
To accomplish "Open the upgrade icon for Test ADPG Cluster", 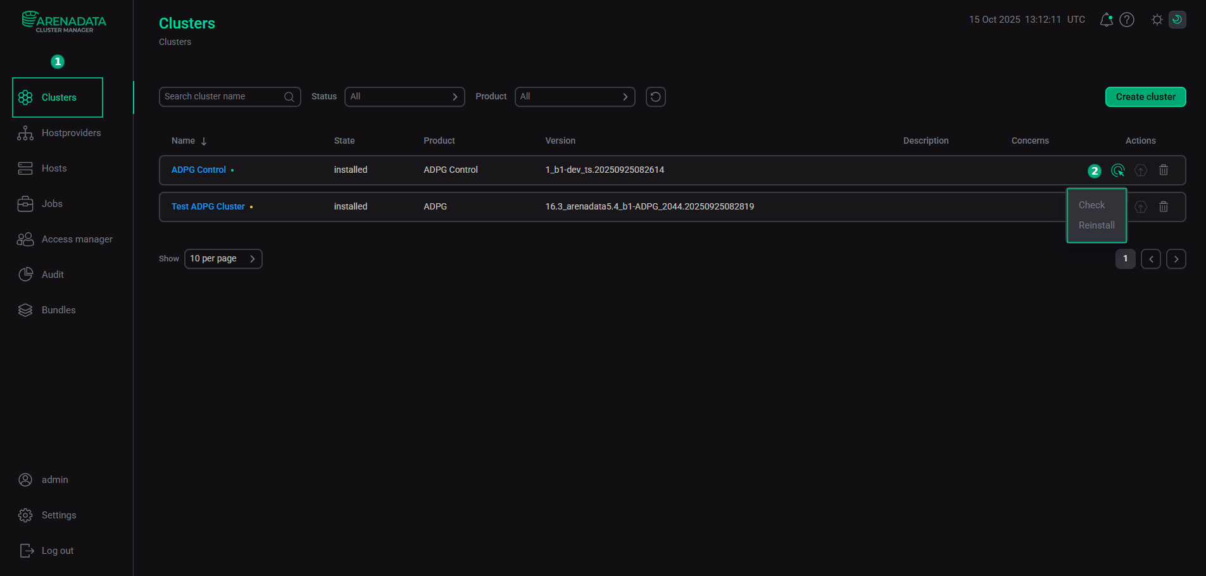I will tap(1140, 206).
